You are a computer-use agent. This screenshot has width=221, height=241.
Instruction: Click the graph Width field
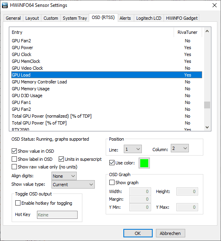click(x=140, y=191)
